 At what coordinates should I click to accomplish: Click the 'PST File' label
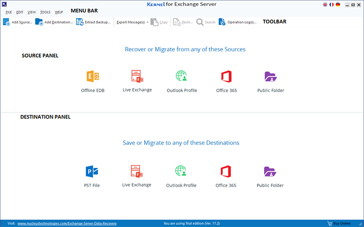[92, 185]
